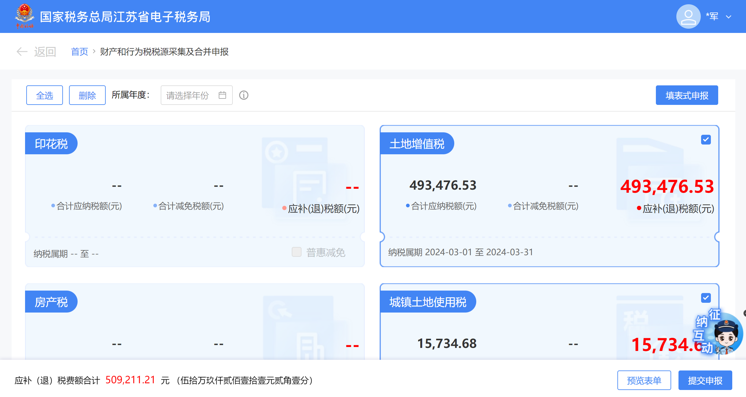This screenshot has height=397, width=746.
Task: Select the 印花税 card tab
Action: 51,144
